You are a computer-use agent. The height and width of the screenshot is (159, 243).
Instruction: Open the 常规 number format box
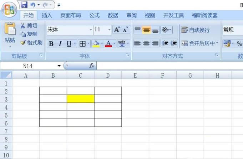pos(233,30)
